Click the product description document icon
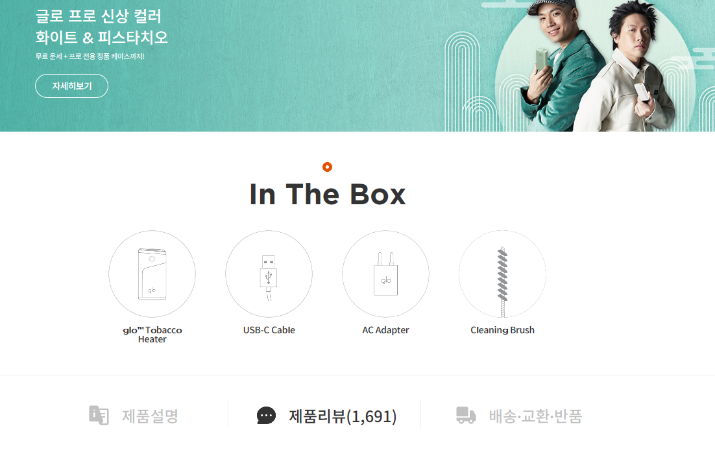Image resolution: width=715 pixels, height=450 pixels. click(x=99, y=416)
